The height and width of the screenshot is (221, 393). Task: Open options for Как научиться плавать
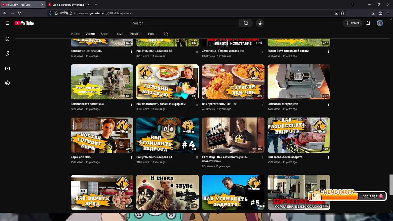(131, 51)
